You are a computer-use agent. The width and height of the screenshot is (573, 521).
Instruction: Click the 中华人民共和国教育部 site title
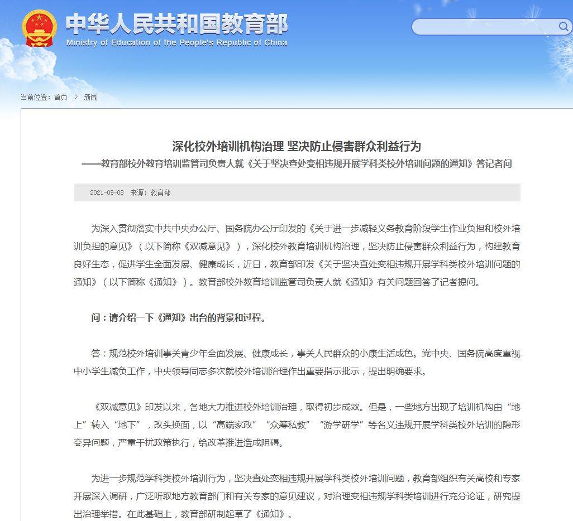(x=176, y=24)
